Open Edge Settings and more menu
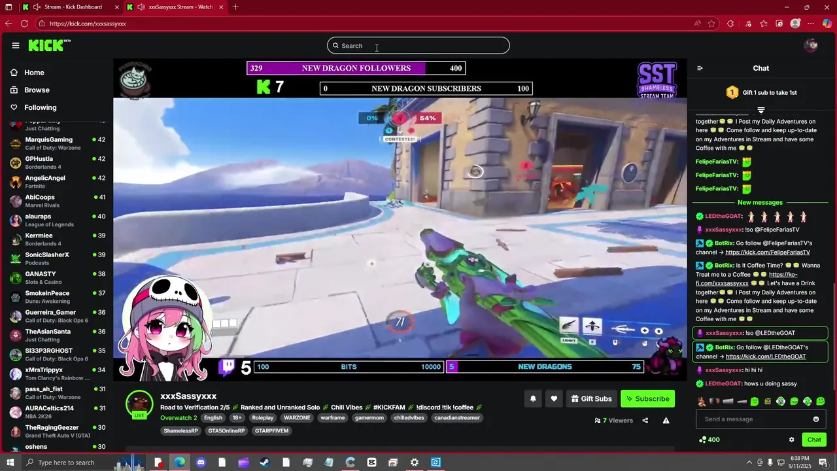The height and width of the screenshot is (471, 837). pyautogui.click(x=811, y=24)
